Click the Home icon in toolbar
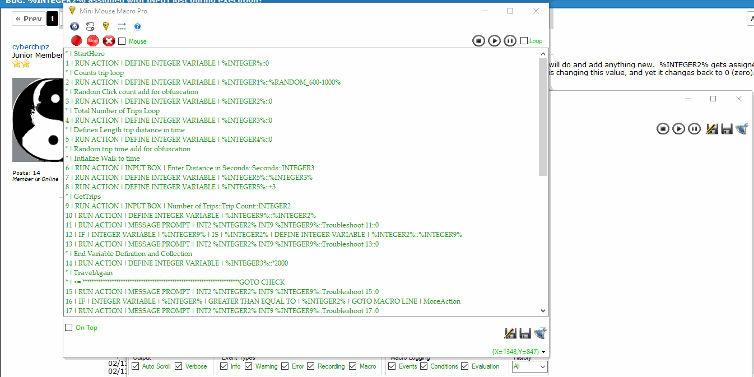This screenshot has height=377, width=754. point(75,26)
